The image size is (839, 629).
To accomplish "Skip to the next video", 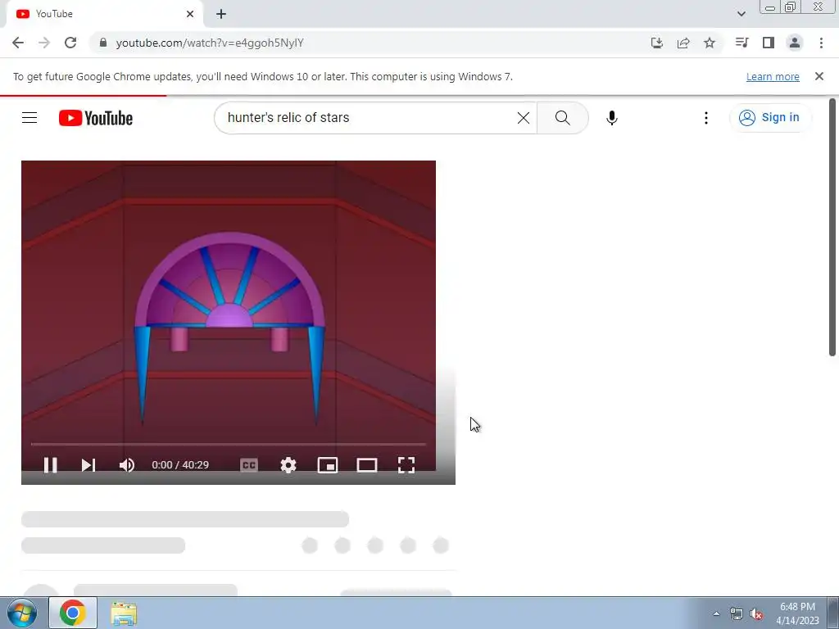I will [x=88, y=465].
